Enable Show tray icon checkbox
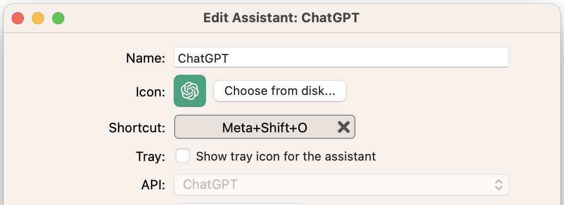Image resolution: width=564 pixels, height=205 pixels. 183,156
